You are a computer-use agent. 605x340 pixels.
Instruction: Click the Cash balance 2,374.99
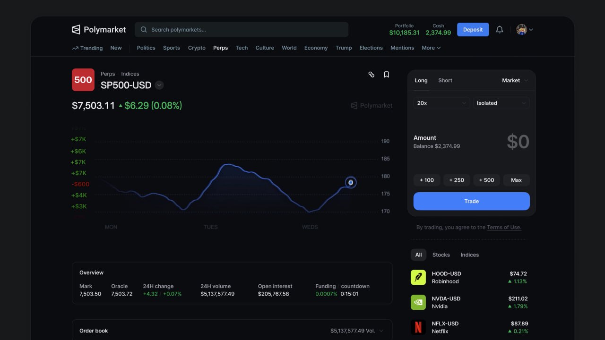coord(438,33)
